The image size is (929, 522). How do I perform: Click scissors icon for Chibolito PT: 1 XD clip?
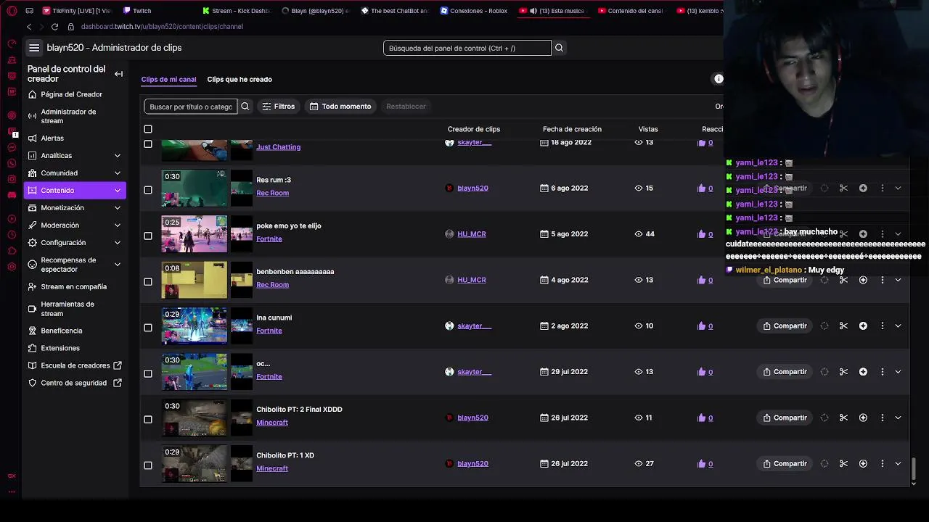pyautogui.click(x=843, y=464)
